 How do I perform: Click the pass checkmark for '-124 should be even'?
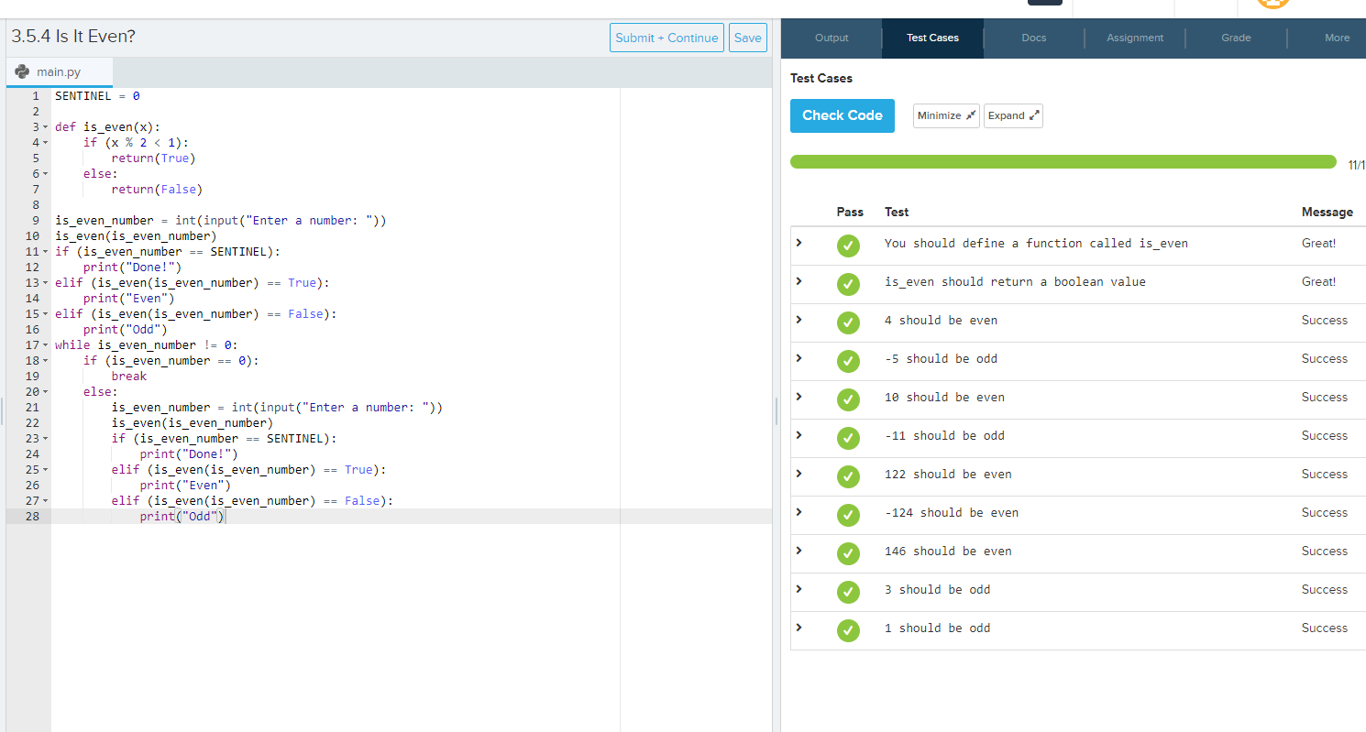point(849,515)
